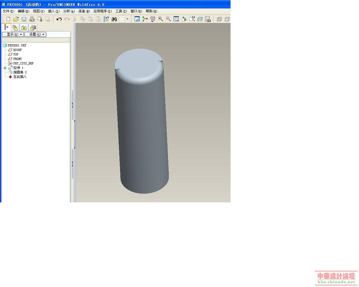
Task: Click the Zoom Out magnifier icon
Action: point(168,19)
